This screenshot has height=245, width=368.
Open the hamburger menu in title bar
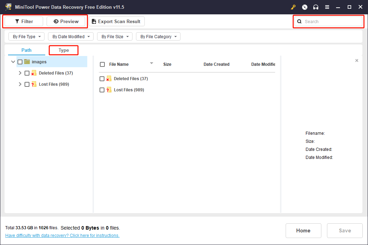(x=327, y=7)
